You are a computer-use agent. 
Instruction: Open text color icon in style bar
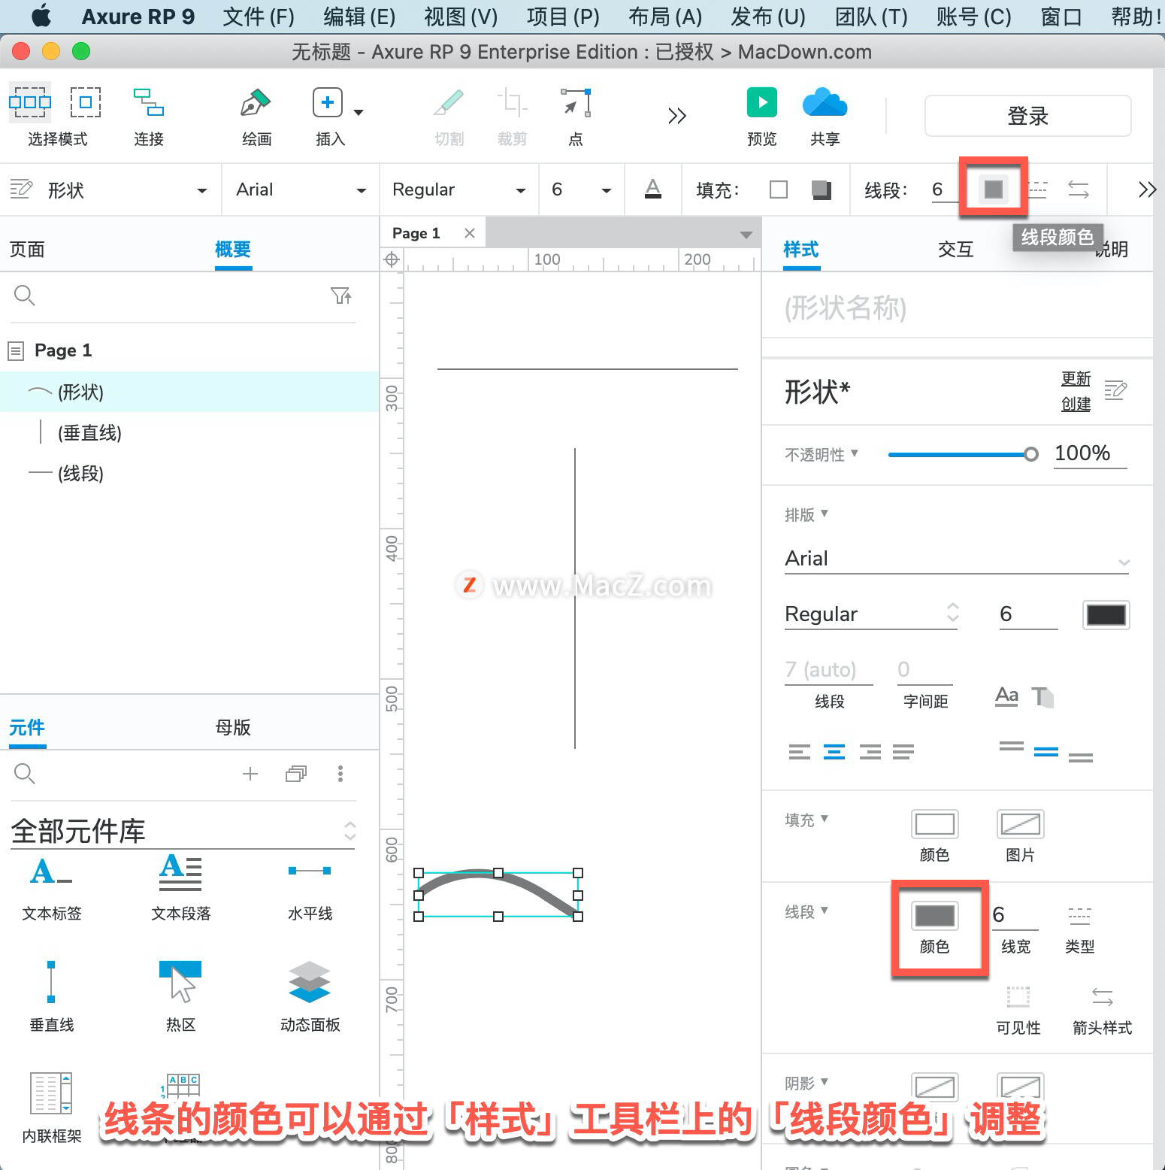[653, 189]
